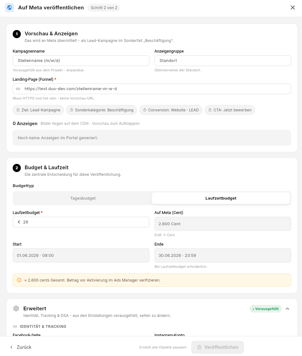Click the link icon in Landing-Page field
The image size is (302, 356).
tap(18, 89)
